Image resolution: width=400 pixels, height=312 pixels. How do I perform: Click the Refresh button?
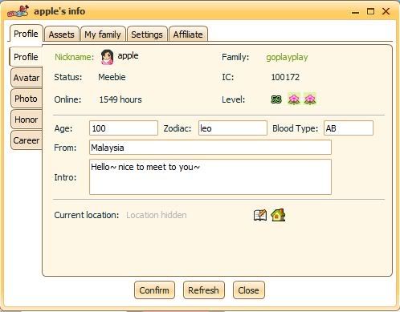204,290
